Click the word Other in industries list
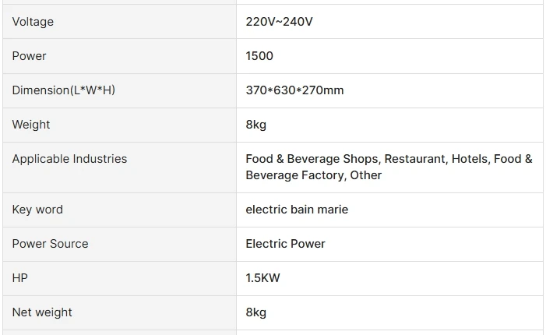 point(366,175)
